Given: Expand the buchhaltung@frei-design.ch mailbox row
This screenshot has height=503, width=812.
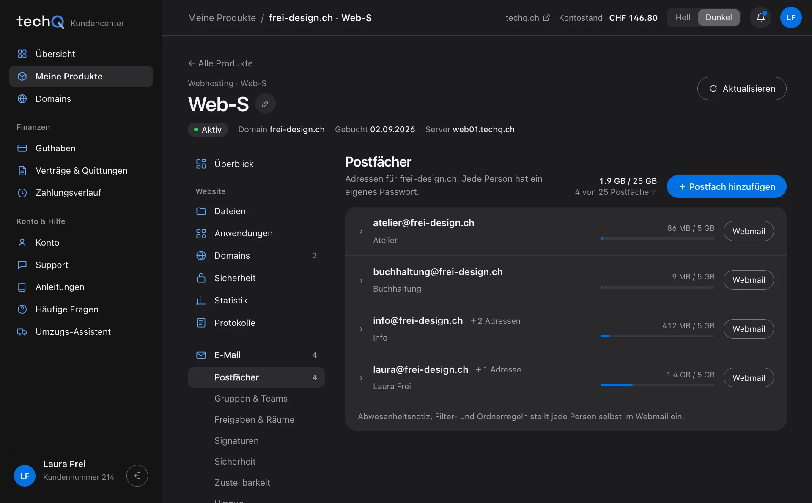Looking at the screenshot, I should (x=361, y=280).
